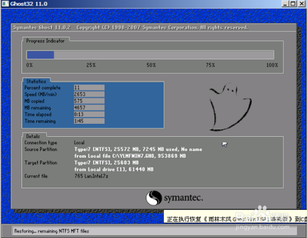Click the Connection type value Local

click(79, 142)
